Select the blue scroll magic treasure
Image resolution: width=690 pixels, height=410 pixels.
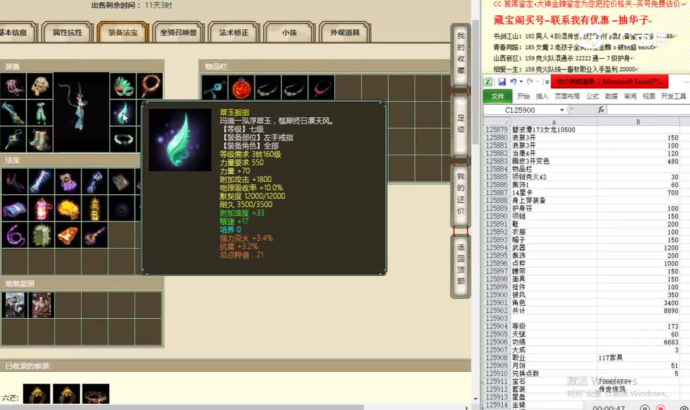14,208
